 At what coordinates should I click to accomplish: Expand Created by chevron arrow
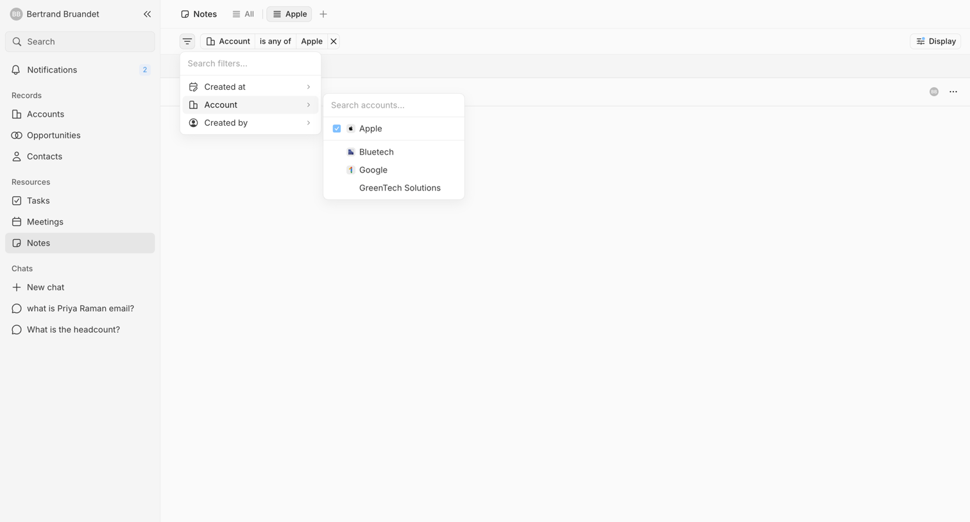[309, 122]
